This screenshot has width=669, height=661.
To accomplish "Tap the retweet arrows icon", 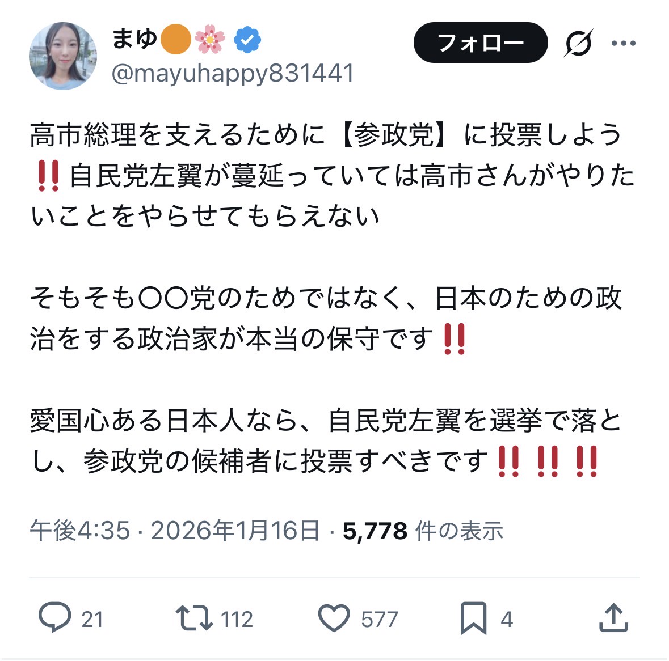I will coord(194,617).
